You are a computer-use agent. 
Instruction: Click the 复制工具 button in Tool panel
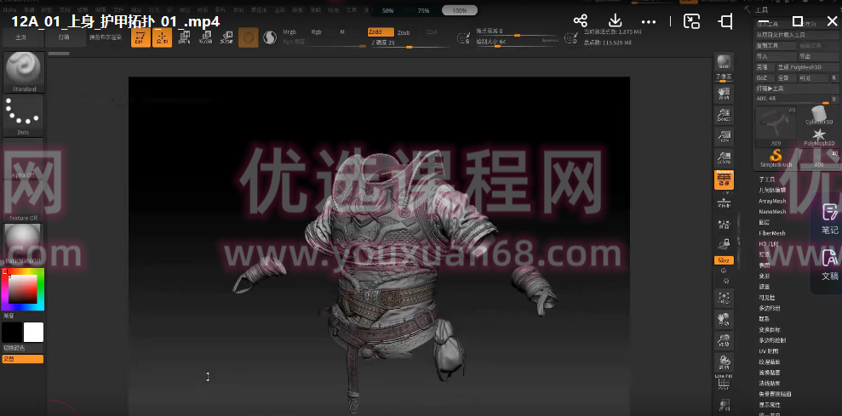776,46
